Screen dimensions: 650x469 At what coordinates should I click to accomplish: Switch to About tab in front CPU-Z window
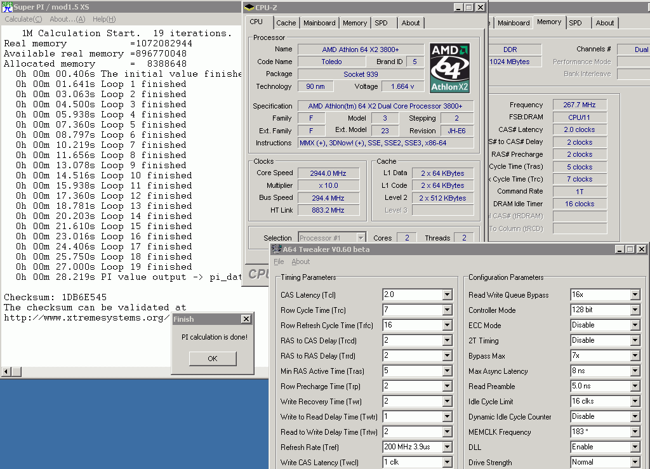(x=411, y=23)
